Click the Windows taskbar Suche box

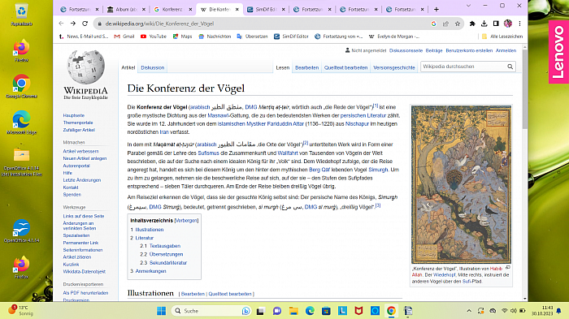pyautogui.click(x=211, y=311)
